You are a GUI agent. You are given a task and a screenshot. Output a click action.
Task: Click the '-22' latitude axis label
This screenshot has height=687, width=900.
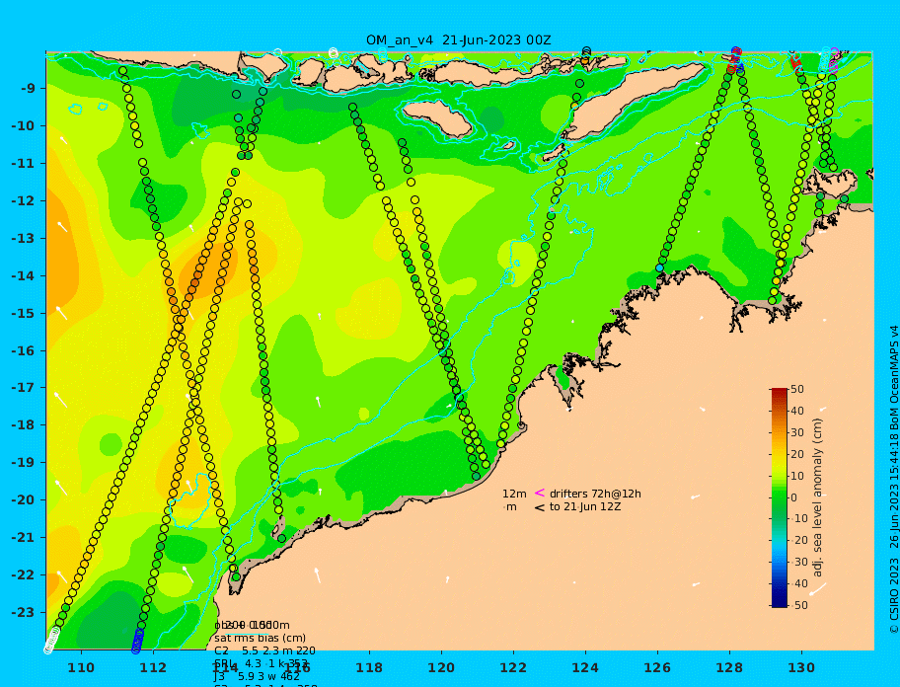tap(23, 575)
